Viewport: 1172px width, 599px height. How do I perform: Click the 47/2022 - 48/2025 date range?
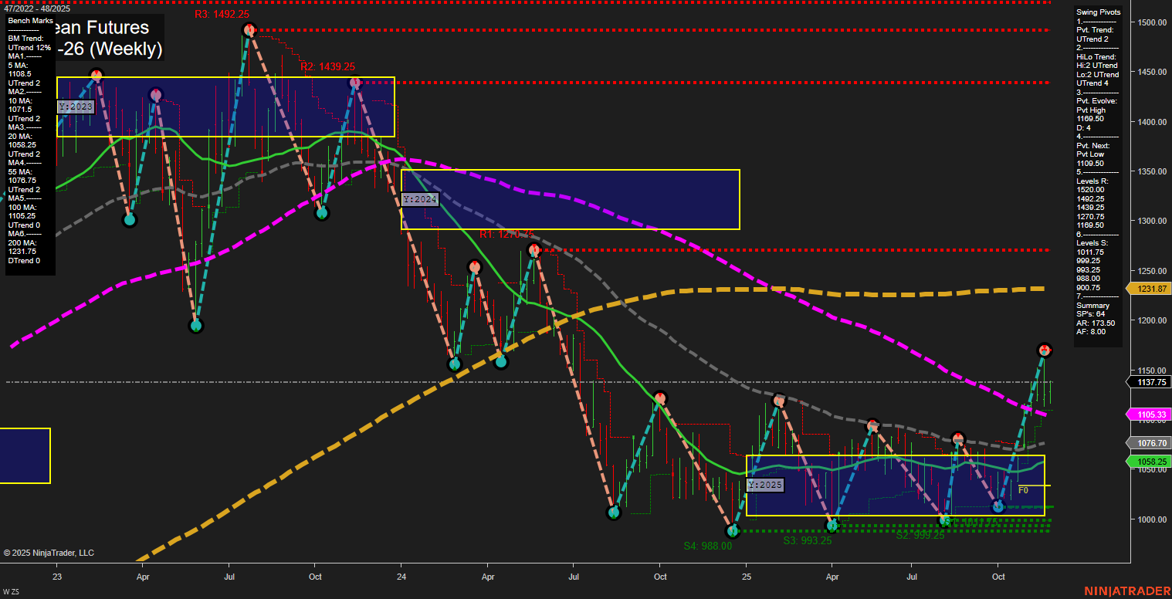[36, 8]
